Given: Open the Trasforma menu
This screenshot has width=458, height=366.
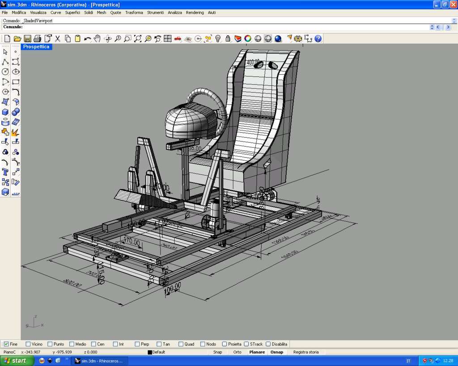Looking at the screenshot, I should (x=134, y=13).
